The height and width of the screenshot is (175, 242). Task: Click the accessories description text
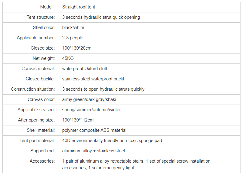point(136,164)
